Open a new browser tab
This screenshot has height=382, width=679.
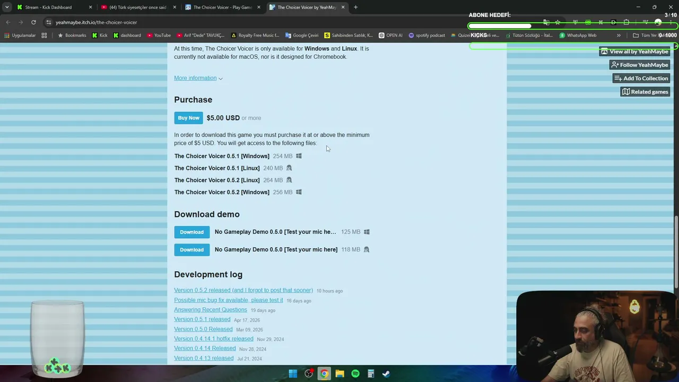[x=355, y=7]
